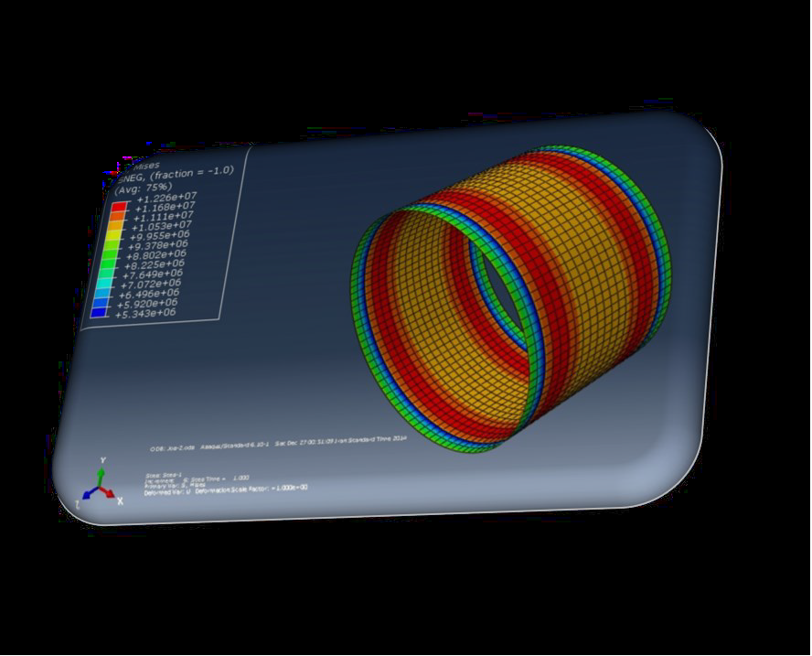Click the cyan swatch in the contour legend
Image resolution: width=812 pixels, height=656 pixels.
pos(102,293)
